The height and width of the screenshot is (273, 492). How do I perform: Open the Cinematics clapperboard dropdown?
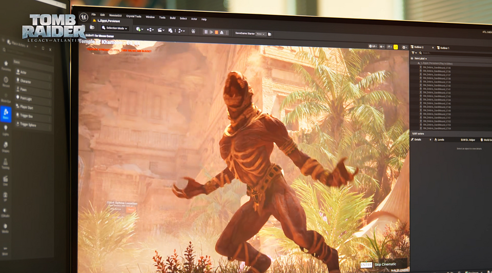coord(161,30)
